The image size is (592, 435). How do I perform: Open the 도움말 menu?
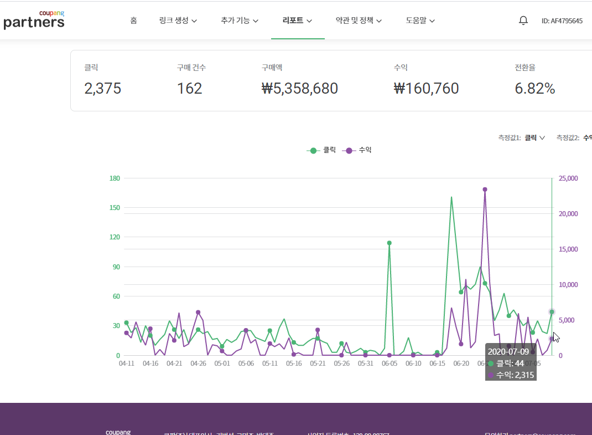(x=420, y=21)
